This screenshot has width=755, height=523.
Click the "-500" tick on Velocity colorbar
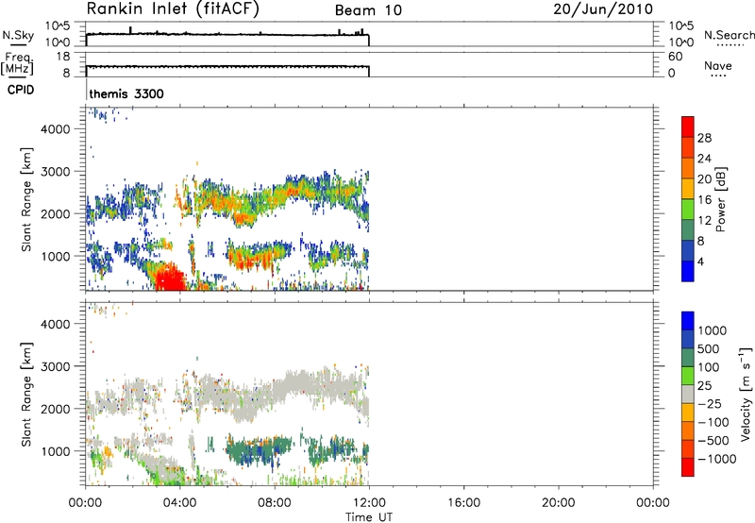click(x=713, y=440)
